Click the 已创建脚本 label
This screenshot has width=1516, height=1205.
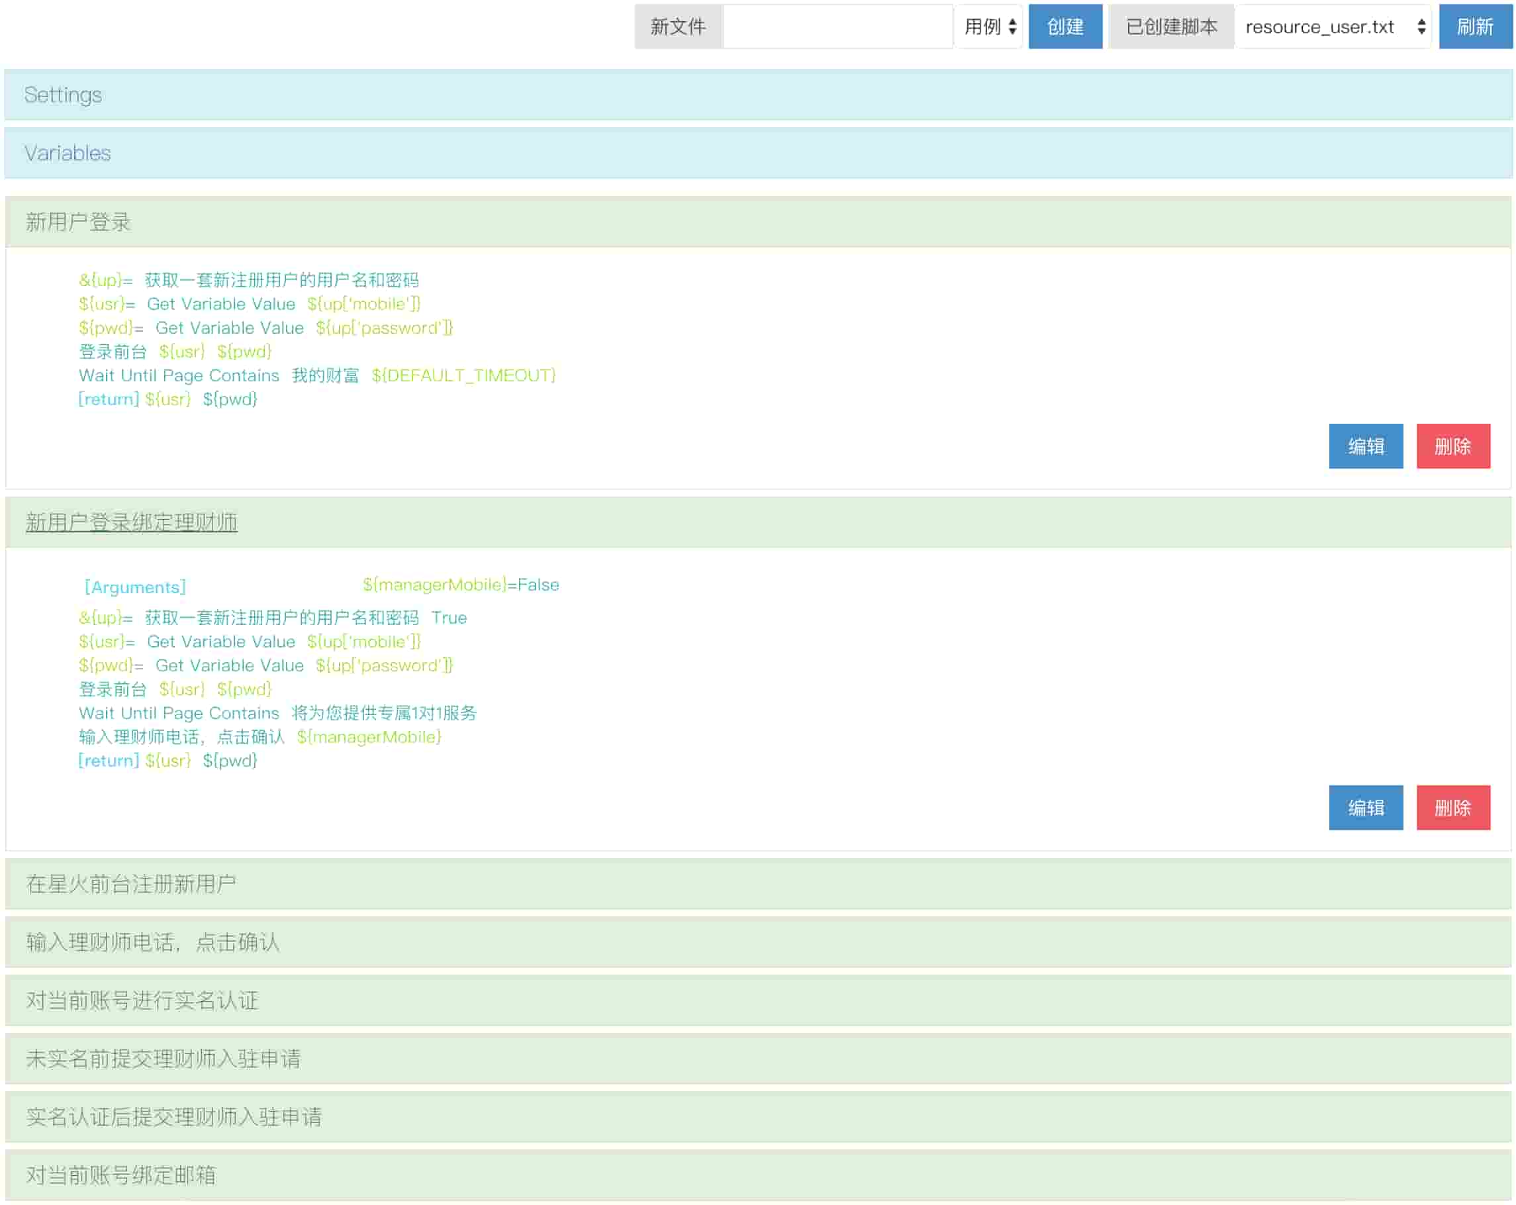[x=1170, y=26]
